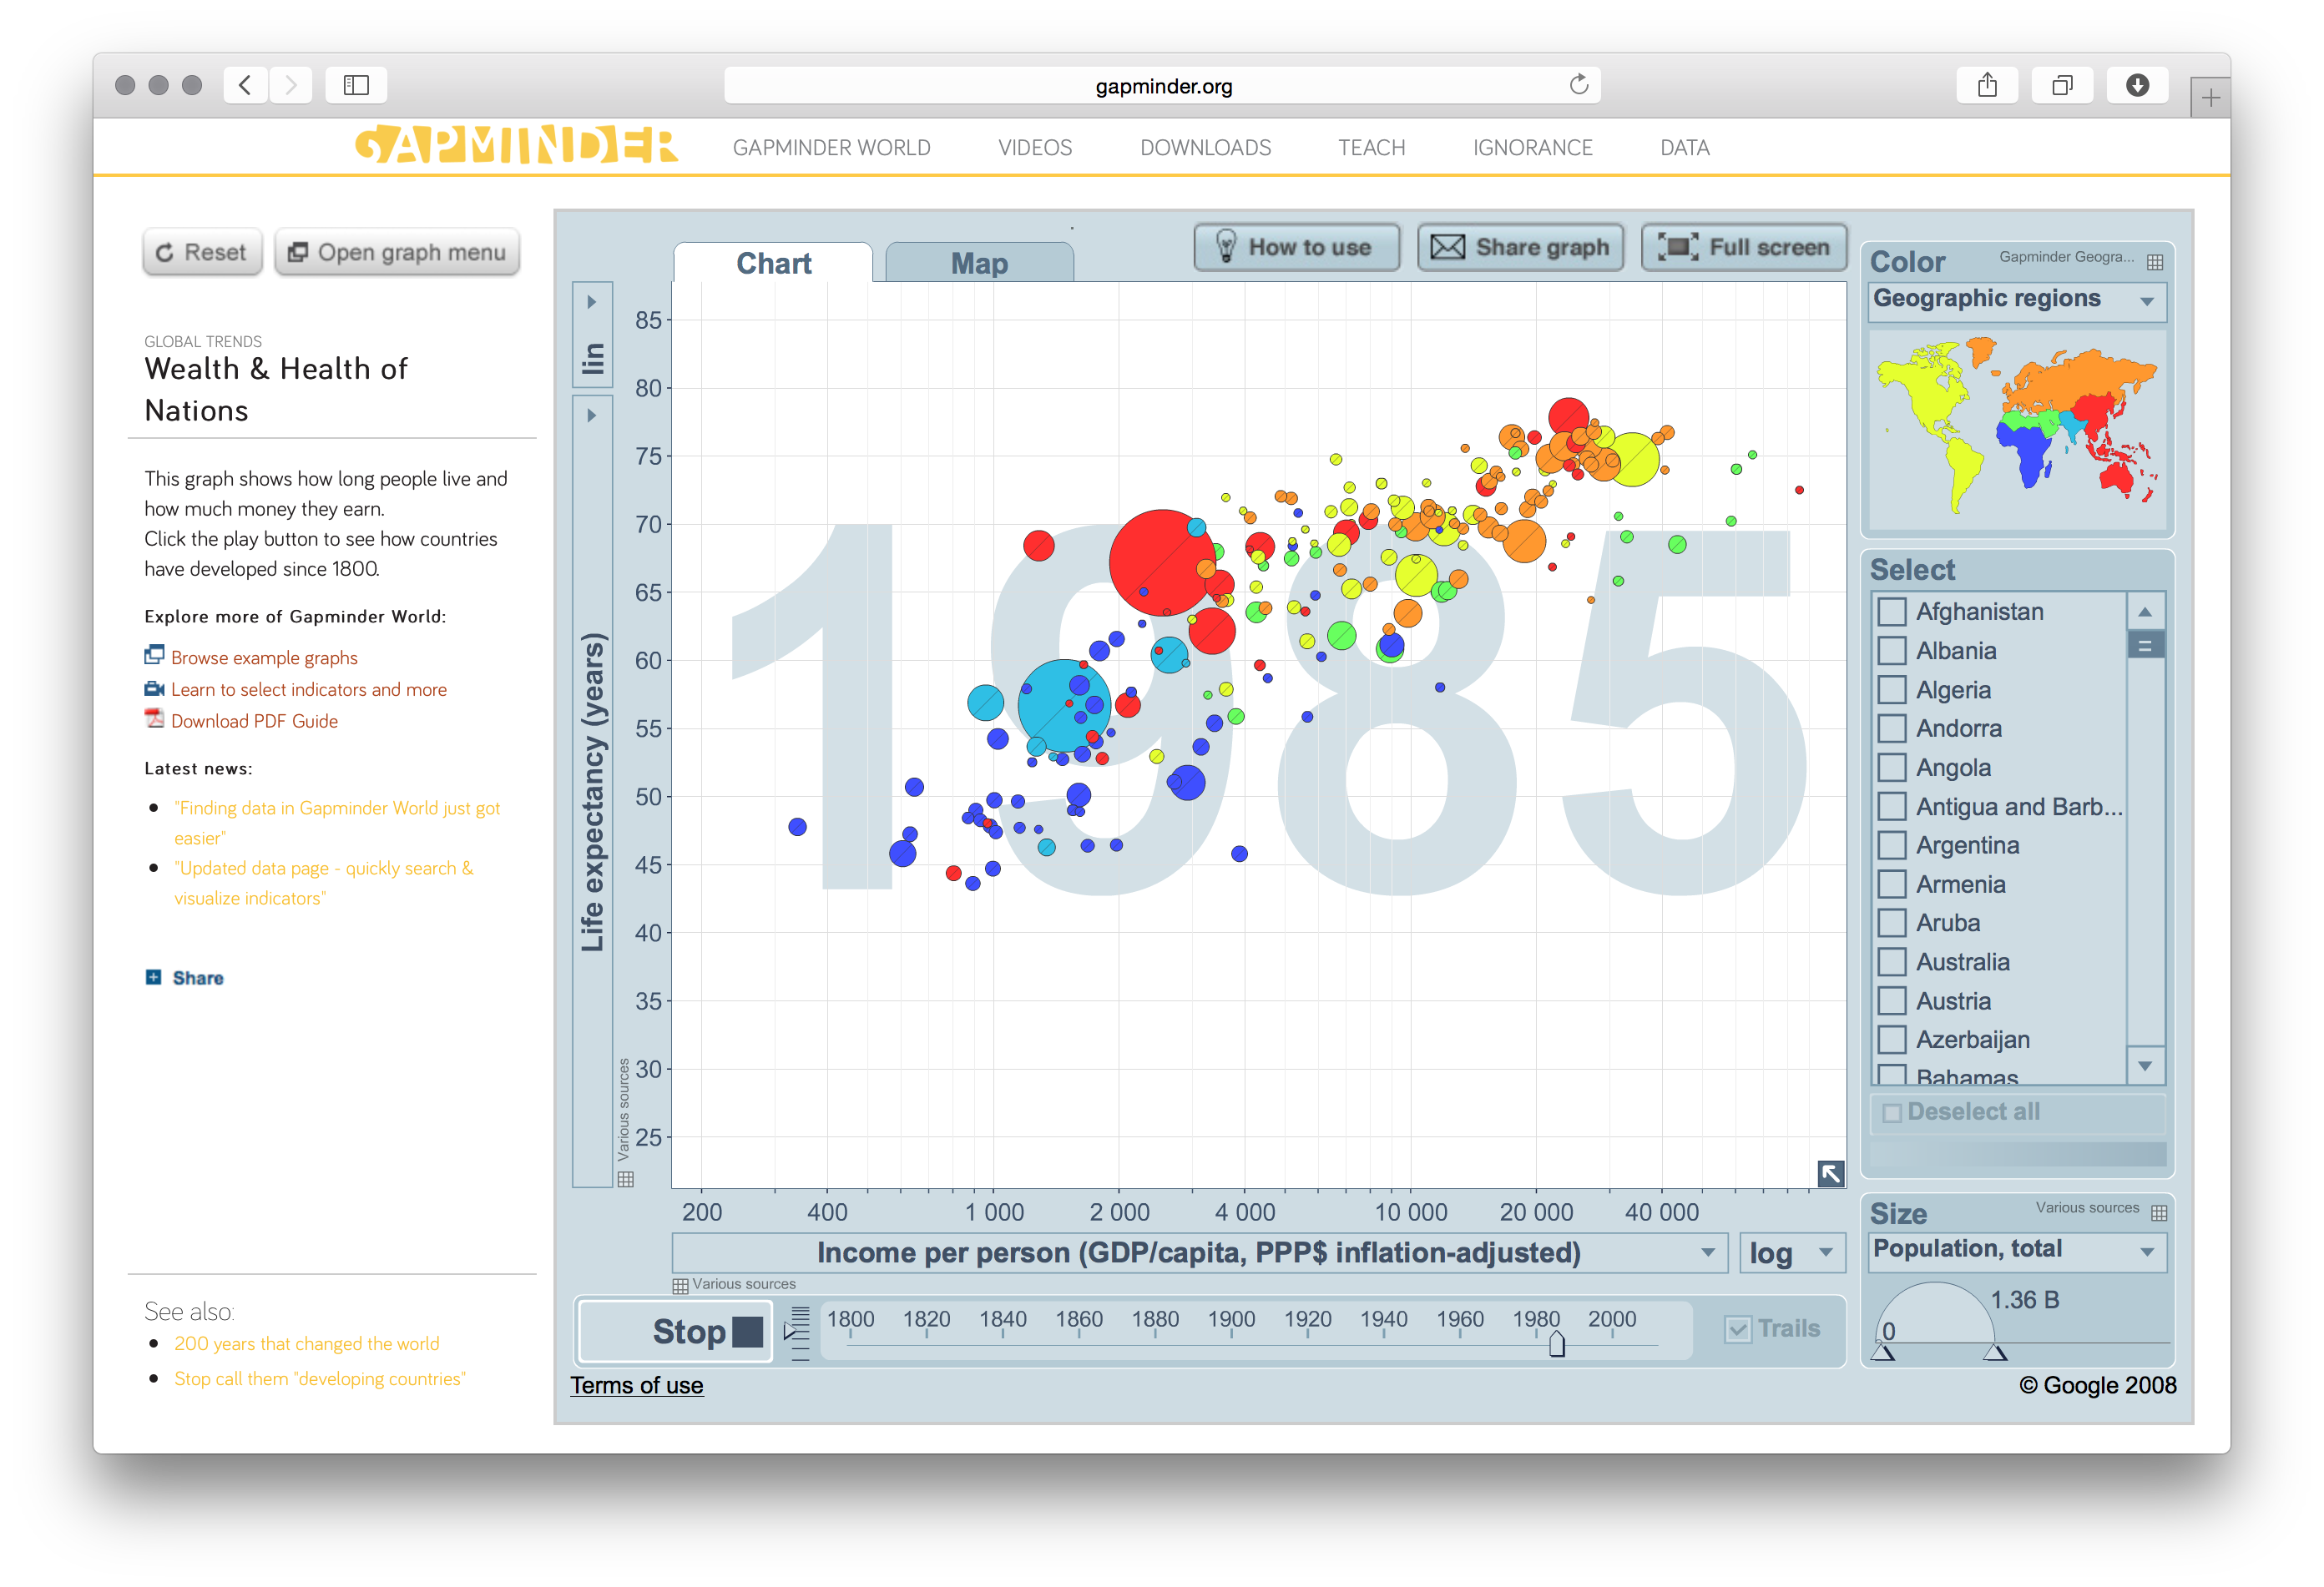Open the Terms of use link
This screenshot has width=2324, height=1587.
pyautogui.click(x=637, y=1385)
